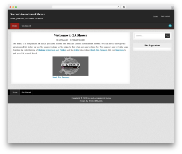Select the red Home tab in main navigation

click(15, 26)
